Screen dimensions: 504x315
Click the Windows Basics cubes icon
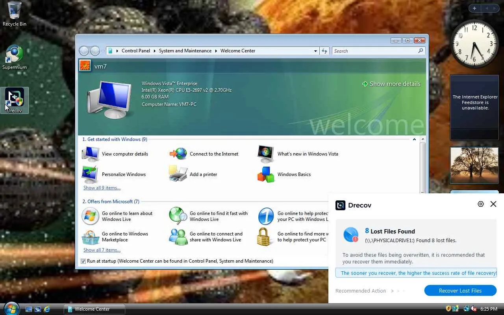(266, 174)
